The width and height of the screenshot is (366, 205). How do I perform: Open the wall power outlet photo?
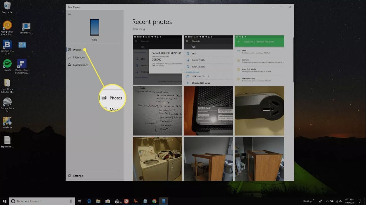click(259, 111)
